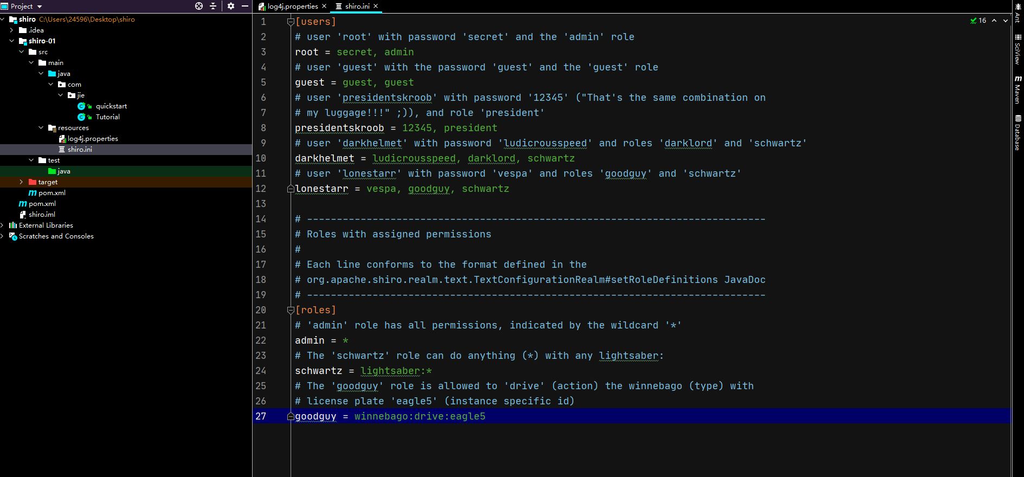
Task: Expand External Libraries node
Action: 2,225
